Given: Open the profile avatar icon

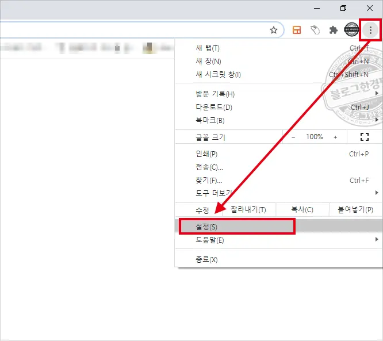Looking at the screenshot, I should click(x=351, y=29).
